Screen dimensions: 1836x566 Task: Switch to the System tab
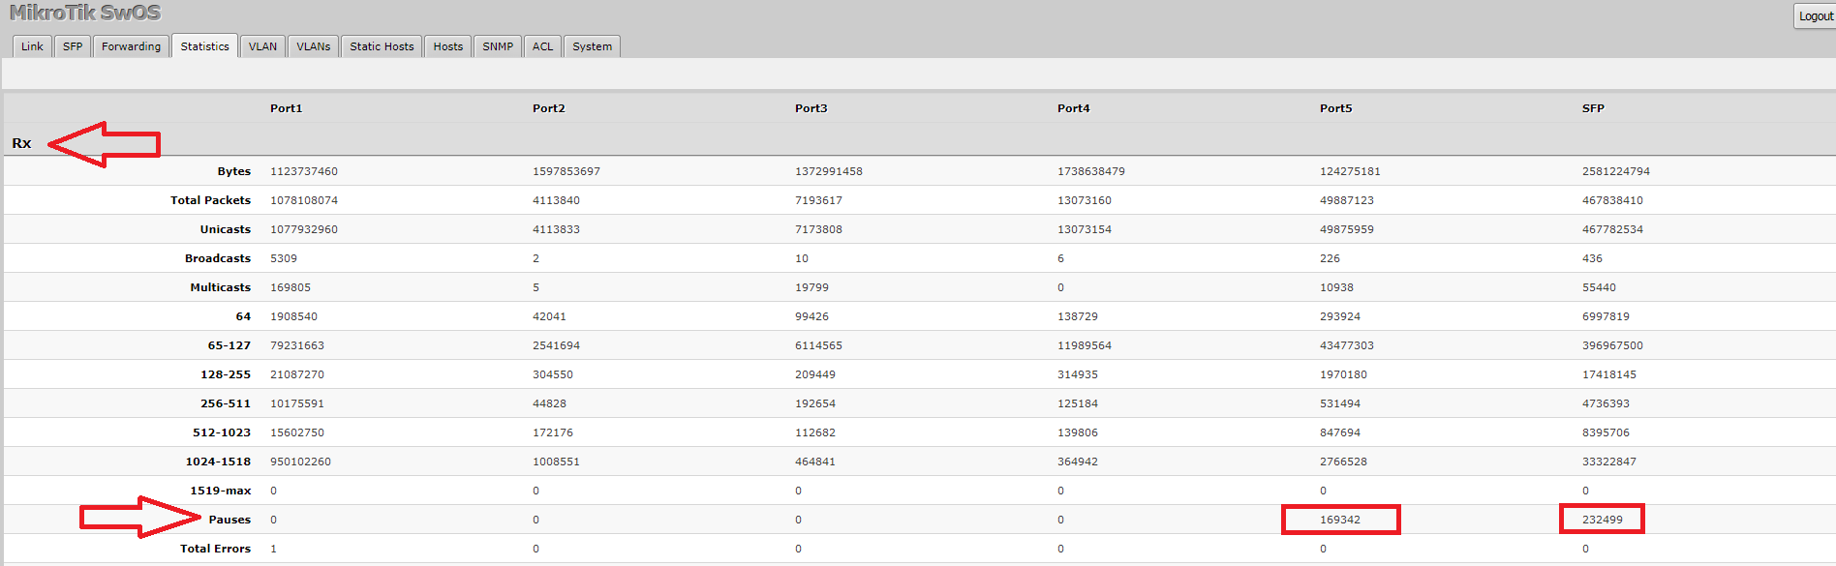click(x=592, y=46)
